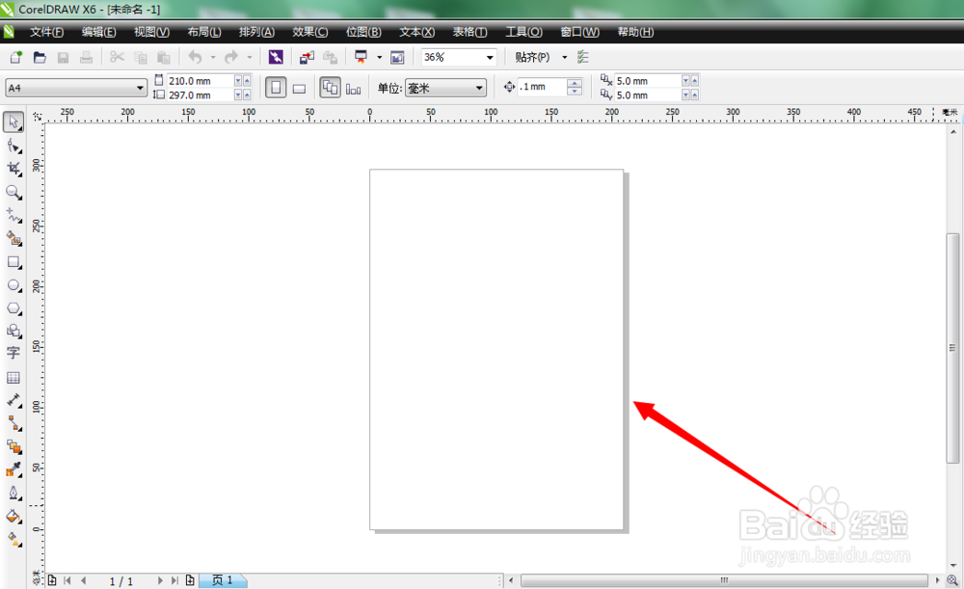Select the Smart Fill tool
Viewport: 964px width, 589px height.
(x=13, y=238)
